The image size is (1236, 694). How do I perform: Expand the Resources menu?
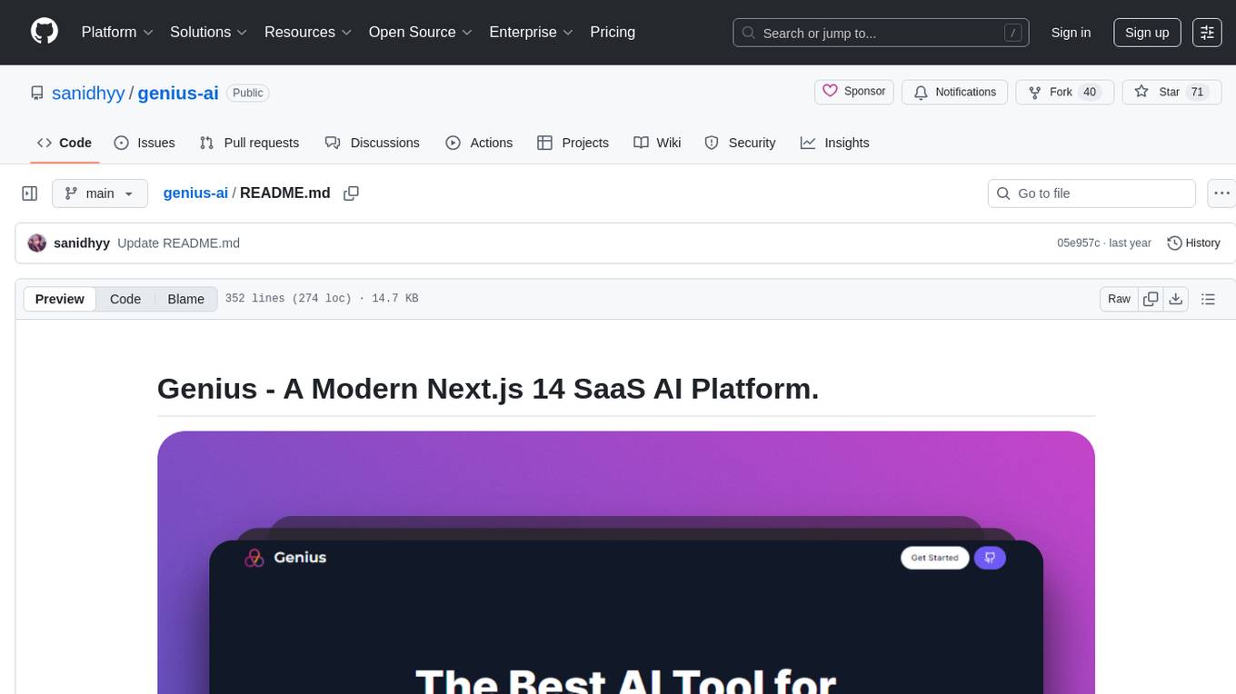click(x=308, y=32)
